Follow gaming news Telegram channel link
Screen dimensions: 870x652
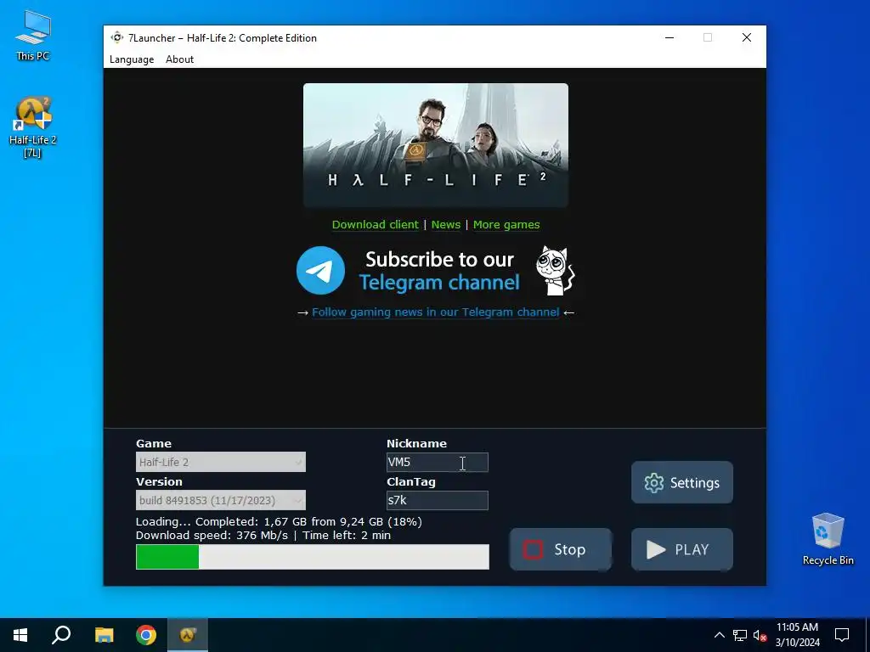click(436, 312)
